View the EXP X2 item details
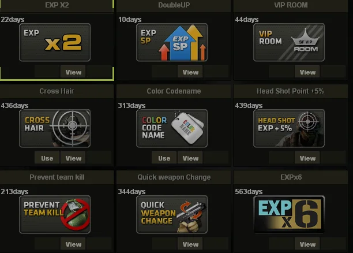The height and width of the screenshot is (253, 353). tap(73, 72)
